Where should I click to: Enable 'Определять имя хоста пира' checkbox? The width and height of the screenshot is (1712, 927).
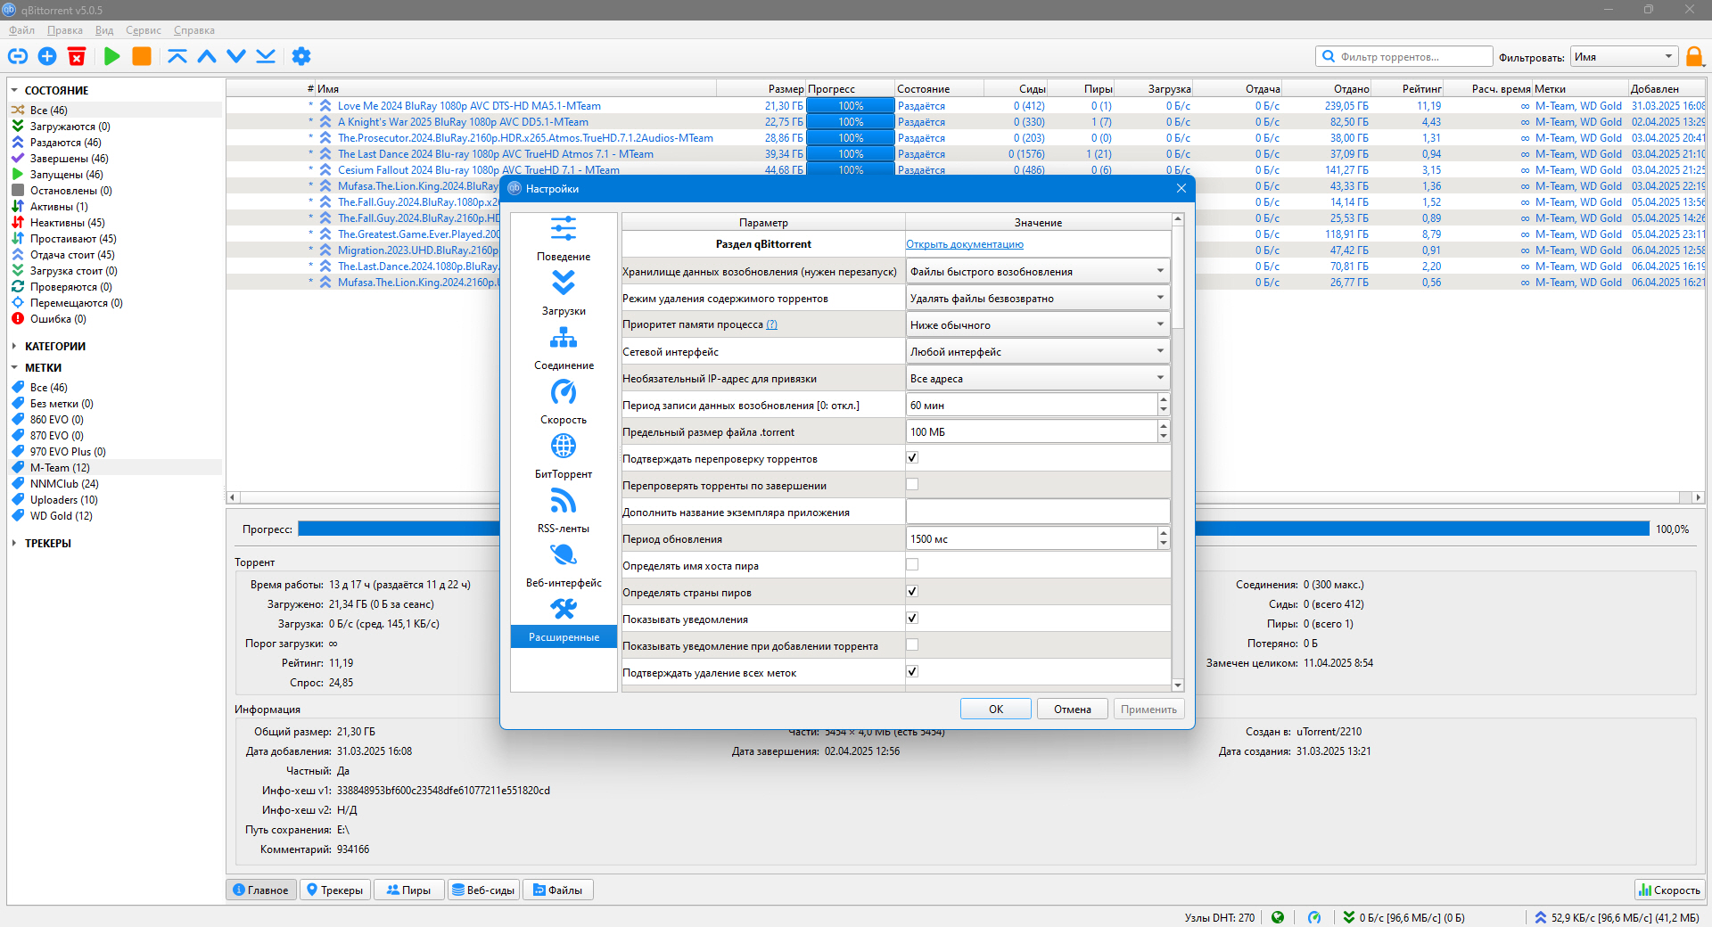tap(912, 565)
